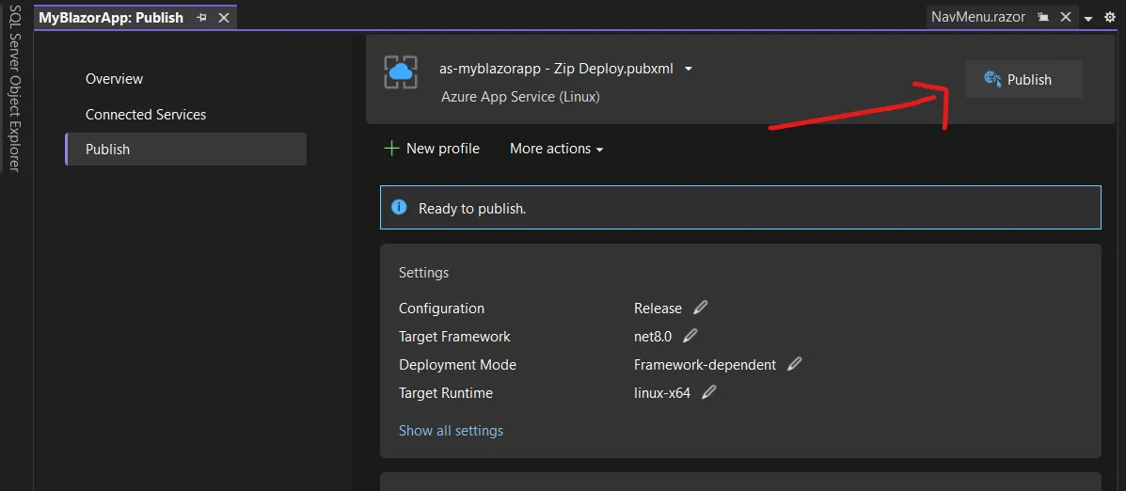Promote the NavMenu.razor preview tab icon

pos(1043,17)
